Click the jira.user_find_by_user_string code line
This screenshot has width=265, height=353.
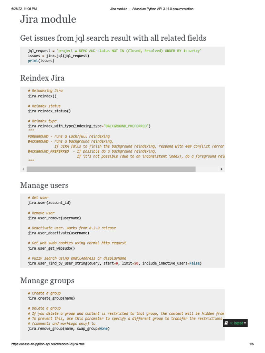pyautogui.click(x=115, y=263)
